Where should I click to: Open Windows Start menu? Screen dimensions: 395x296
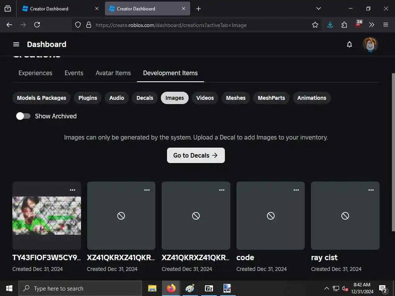(9, 288)
